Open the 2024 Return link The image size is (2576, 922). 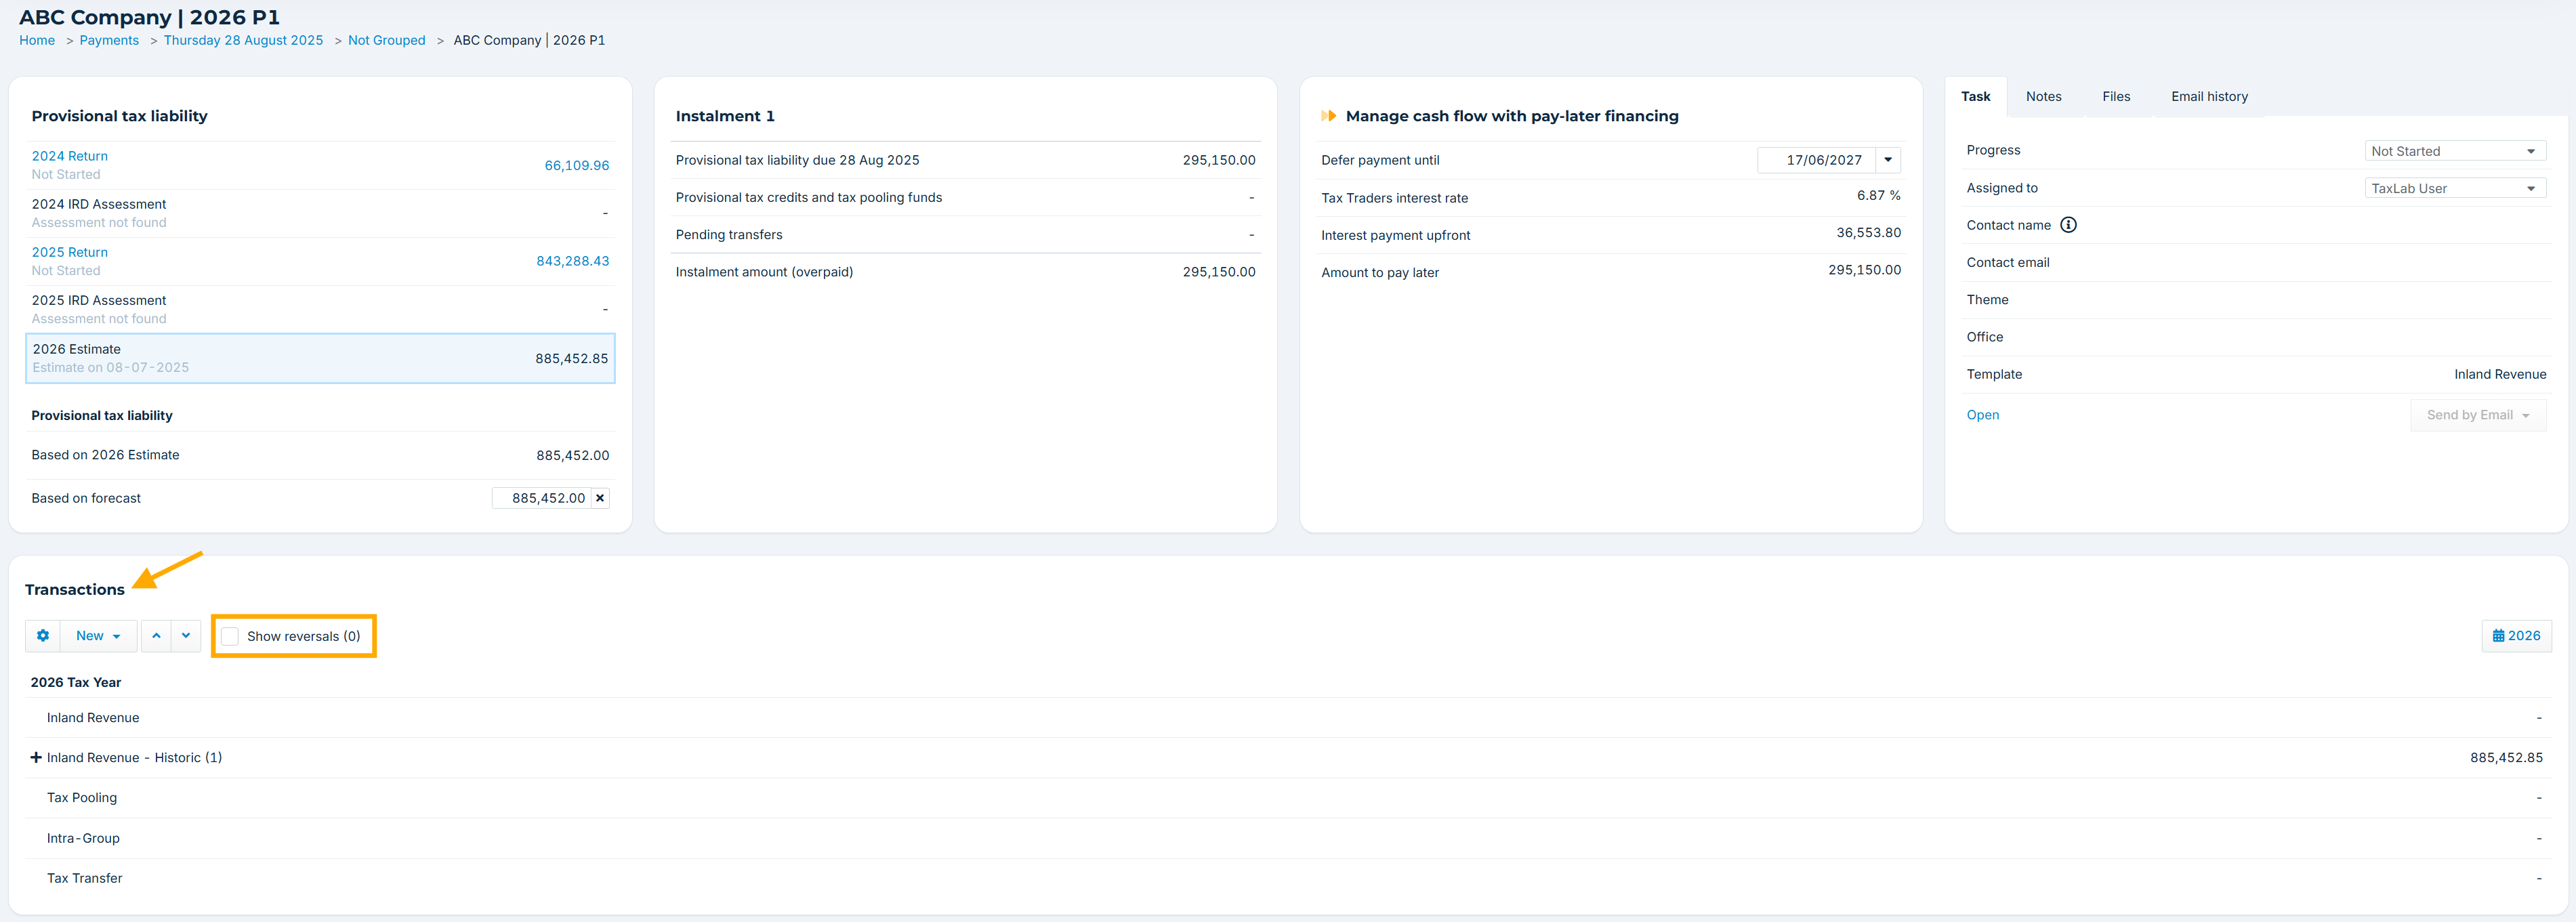69,156
